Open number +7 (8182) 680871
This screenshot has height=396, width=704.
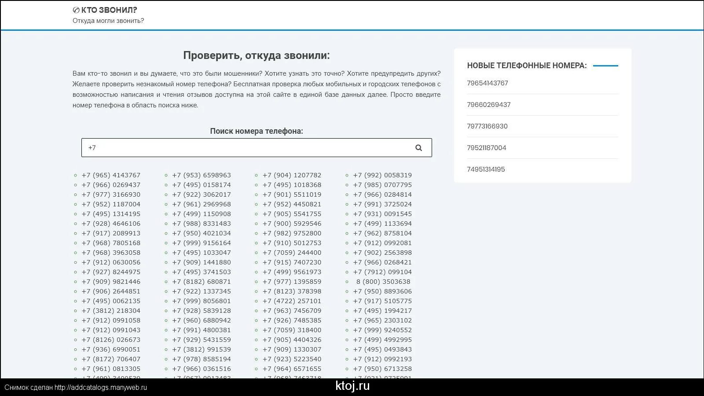pos(202,282)
